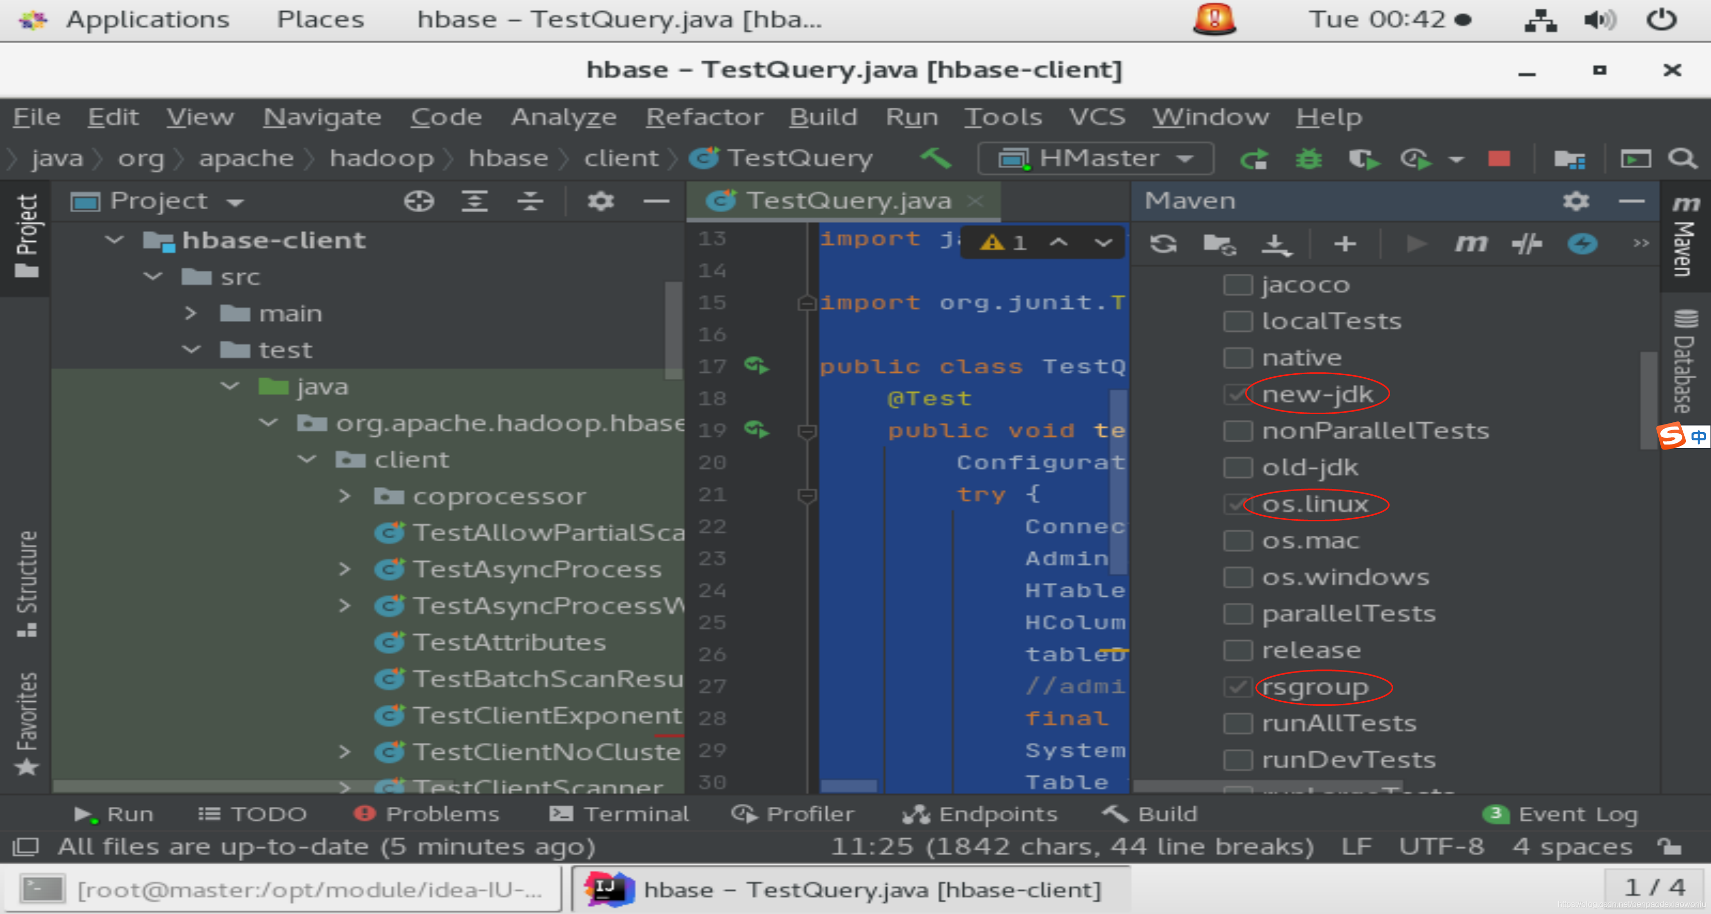Click the Build project hammer icon
Screen dimensions: 1711x914
(936, 159)
